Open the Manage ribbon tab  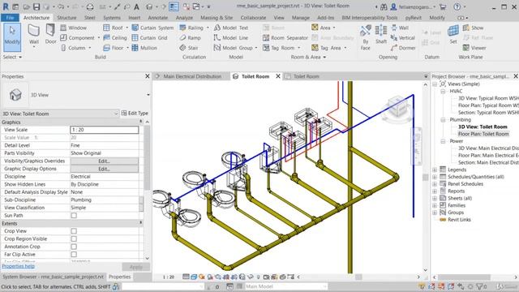[301, 18]
